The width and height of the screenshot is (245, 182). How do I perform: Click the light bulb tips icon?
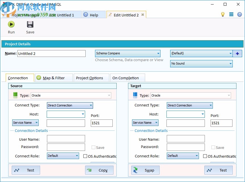point(223,14)
